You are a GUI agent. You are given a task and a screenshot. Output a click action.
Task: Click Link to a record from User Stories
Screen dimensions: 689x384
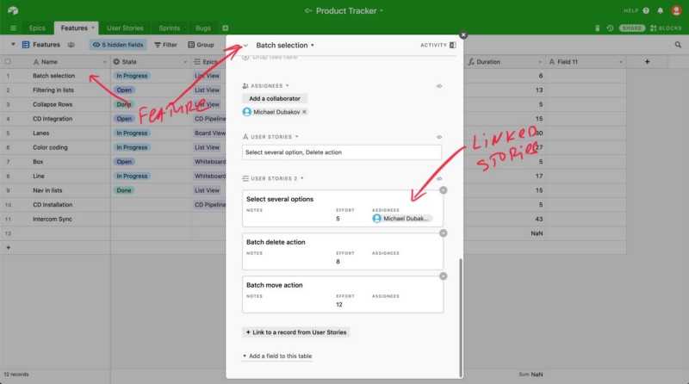[x=296, y=332]
